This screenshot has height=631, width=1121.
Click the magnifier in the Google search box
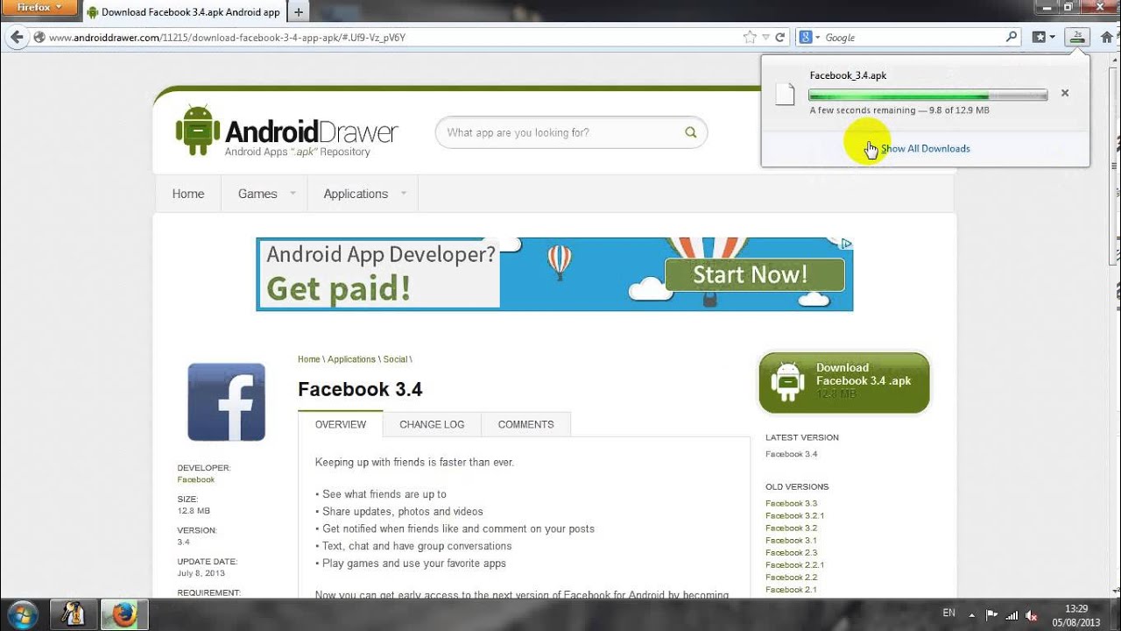tap(1012, 38)
